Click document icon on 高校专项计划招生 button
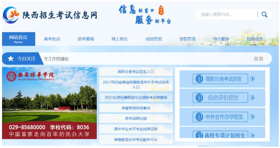Viewport: 280px width, 148px height. coord(199,135)
